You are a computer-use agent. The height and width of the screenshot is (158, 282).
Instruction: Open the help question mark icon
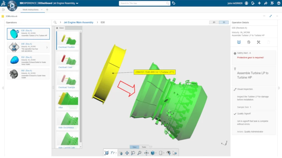(278, 3)
